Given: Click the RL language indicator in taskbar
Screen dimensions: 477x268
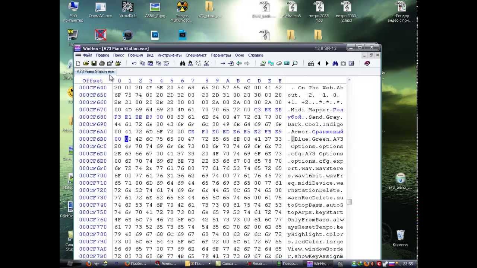Looking at the screenshot, I should (340, 264).
